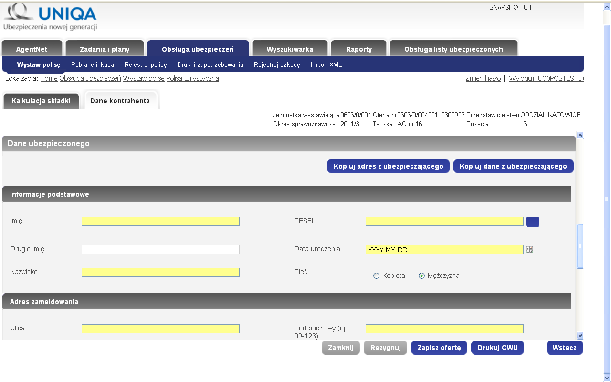Click the Rezygnuj button
This screenshot has width=611, height=382.
[386, 348]
